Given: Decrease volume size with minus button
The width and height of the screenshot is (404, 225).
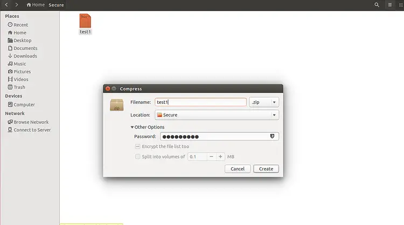Looking at the screenshot, I should 211,157.
